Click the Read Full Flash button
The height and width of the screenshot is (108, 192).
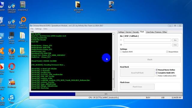pyautogui.click(x=137, y=73)
